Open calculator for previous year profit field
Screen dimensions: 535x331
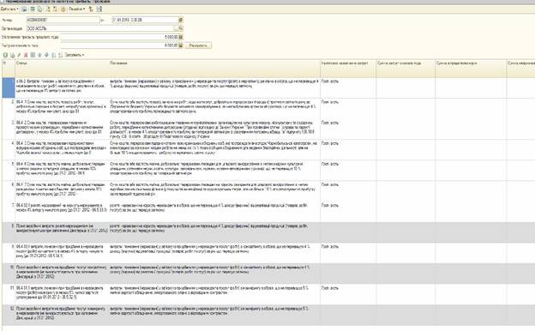click(x=181, y=37)
